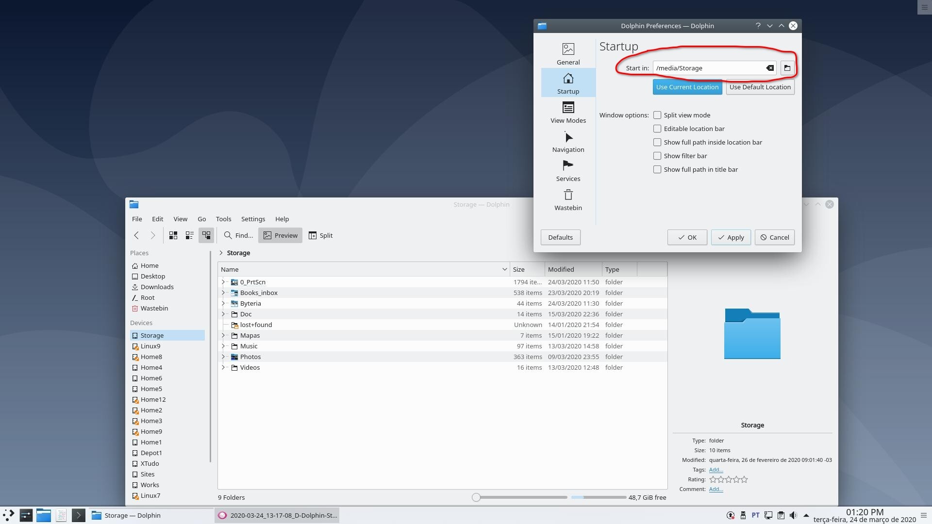Image resolution: width=932 pixels, height=524 pixels.
Task: Click the Apply button
Action: (x=731, y=237)
